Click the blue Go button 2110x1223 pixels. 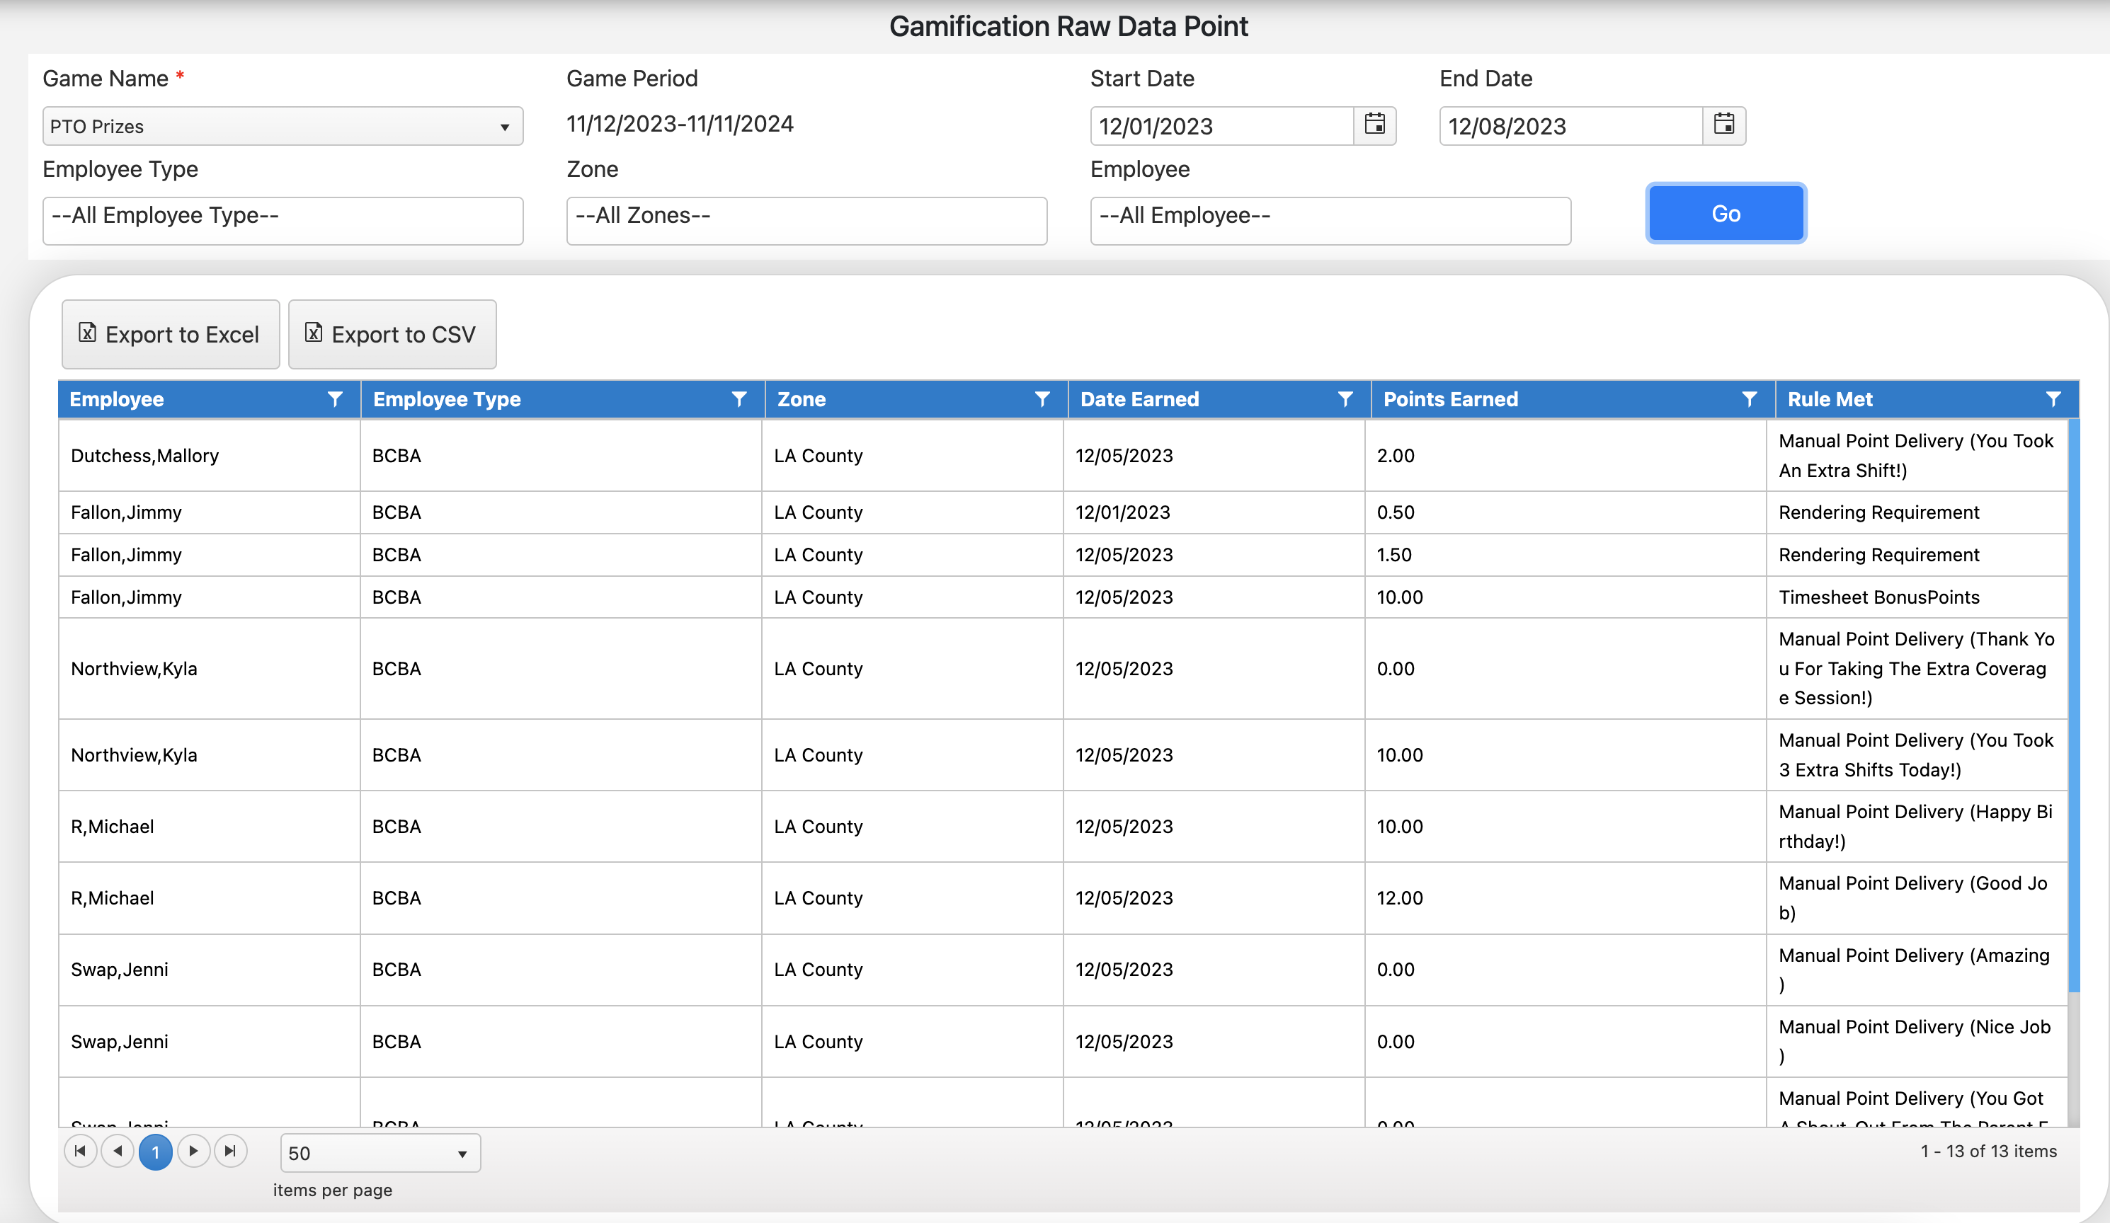click(1725, 214)
